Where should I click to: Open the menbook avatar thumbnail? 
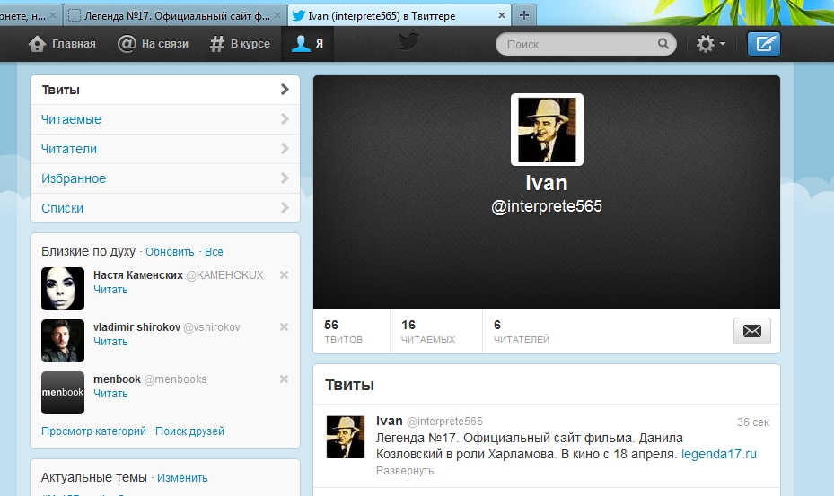pos(63,393)
